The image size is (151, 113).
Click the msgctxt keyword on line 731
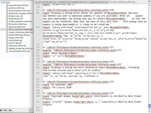click(47, 64)
